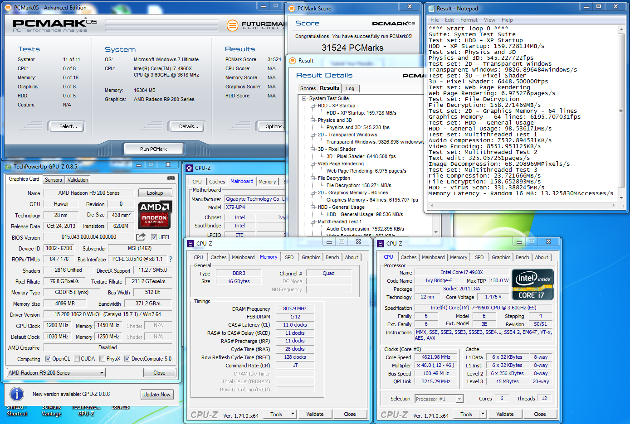Click the CPU-Z processor window title icon
This screenshot has height=424, width=630.
coord(381,243)
